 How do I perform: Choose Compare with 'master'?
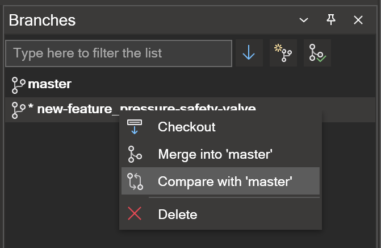point(225,181)
